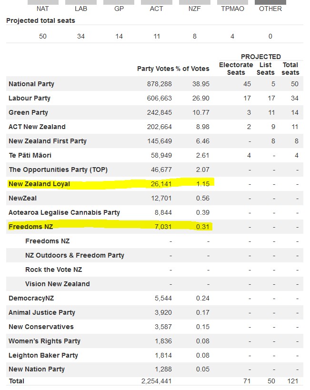Select The Opportunities Party (TOP) name
Image resolution: width=310 pixels, height=390 pixels.
click(x=58, y=170)
